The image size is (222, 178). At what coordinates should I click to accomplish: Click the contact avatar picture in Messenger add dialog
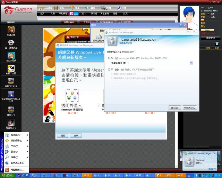pos(112,41)
